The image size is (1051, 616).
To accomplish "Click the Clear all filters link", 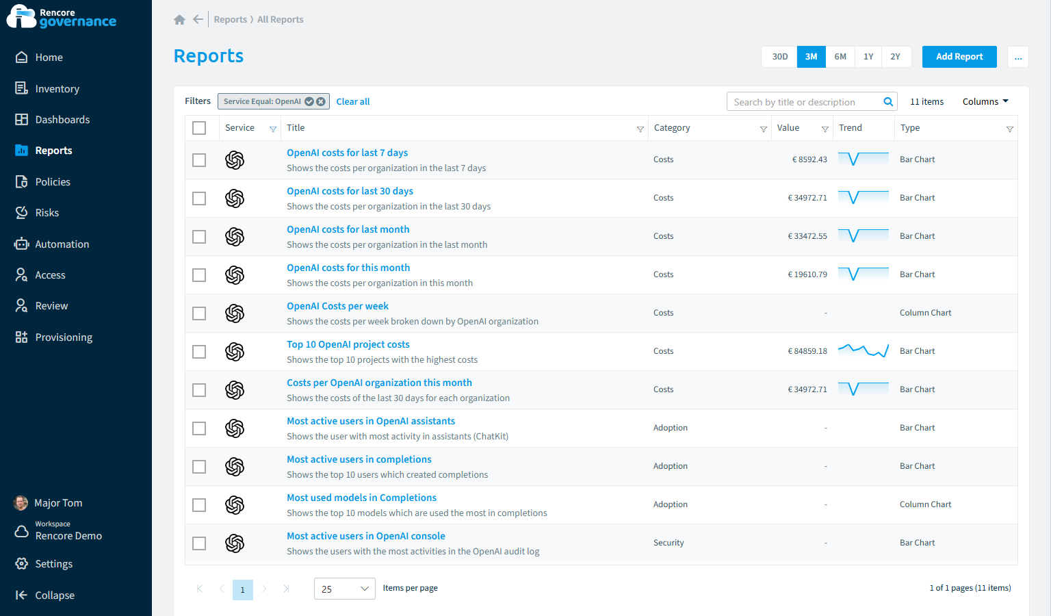I will (353, 102).
